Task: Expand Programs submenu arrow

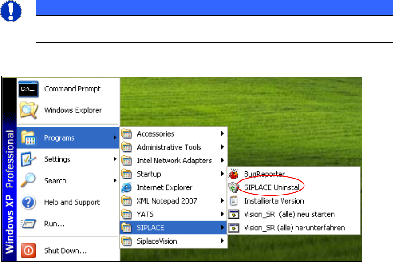Action: point(115,137)
